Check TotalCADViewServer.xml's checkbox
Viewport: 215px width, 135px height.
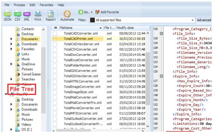coord(55,44)
